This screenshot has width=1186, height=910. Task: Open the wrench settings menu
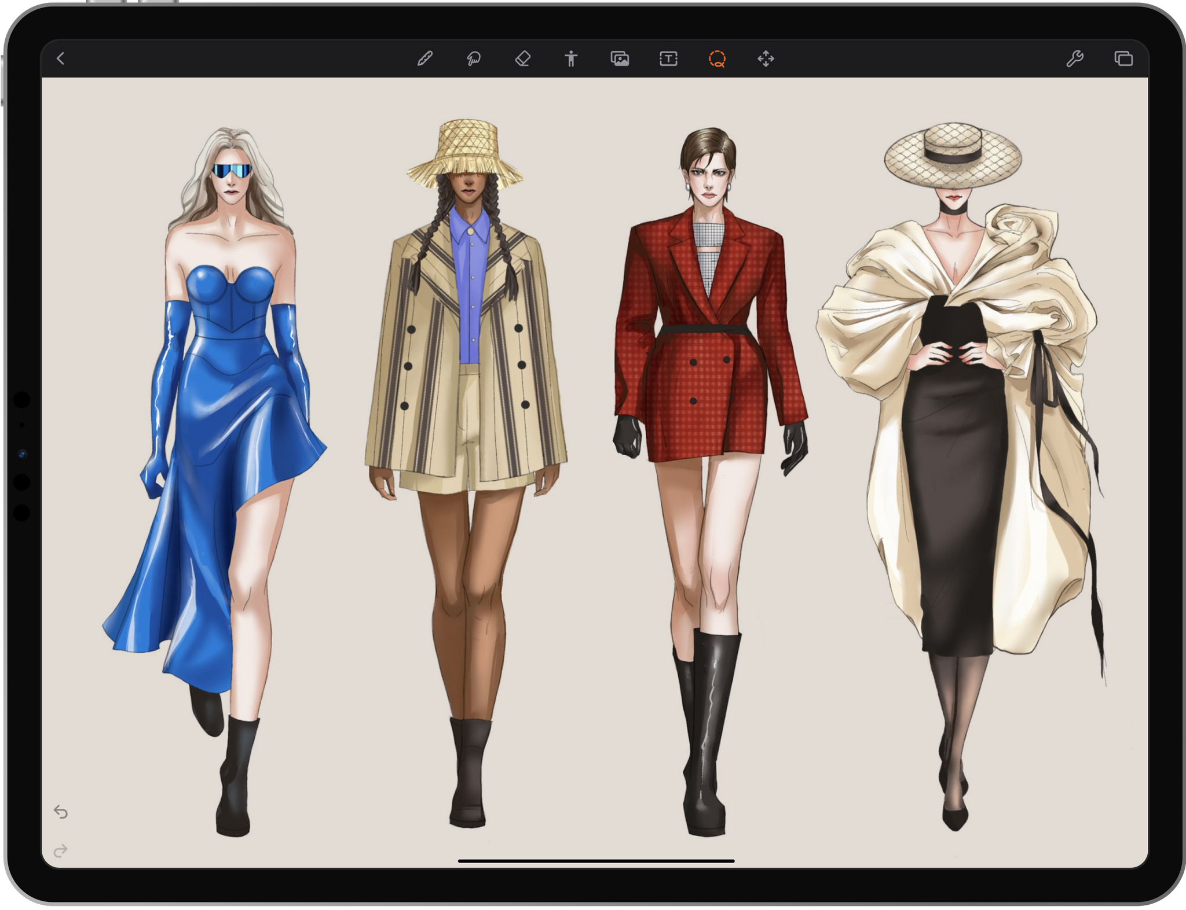[1075, 60]
